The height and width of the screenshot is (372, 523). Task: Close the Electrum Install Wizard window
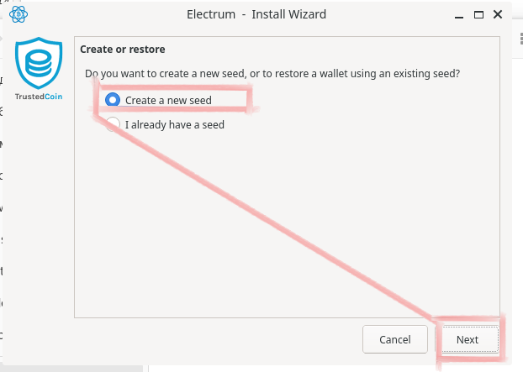point(499,14)
